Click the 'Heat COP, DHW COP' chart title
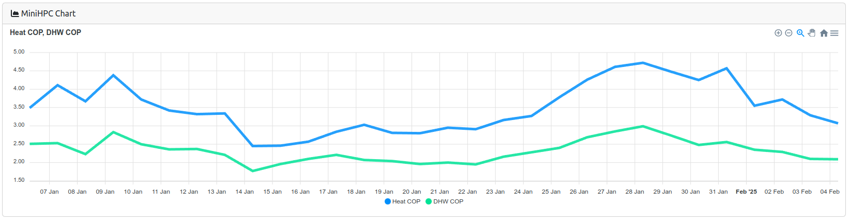Image resolution: width=850 pixels, height=222 pixels. point(45,32)
